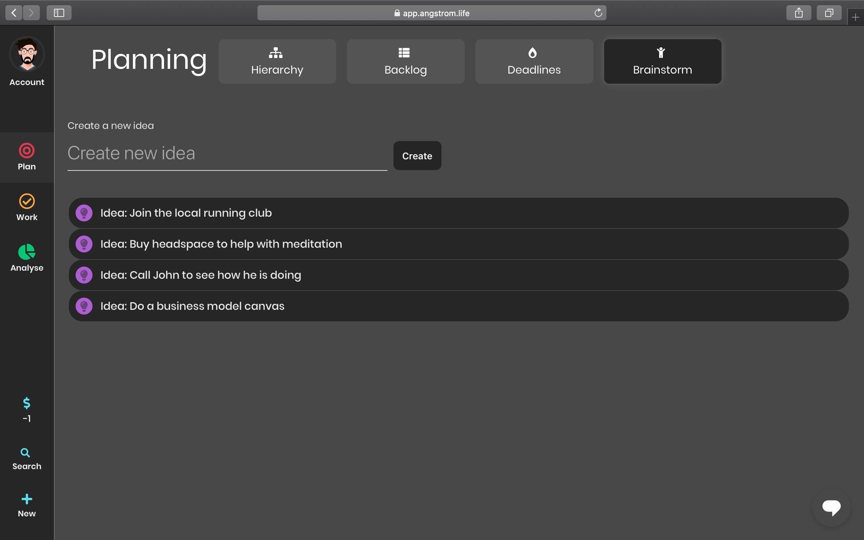Click the account avatar picture

click(26, 54)
